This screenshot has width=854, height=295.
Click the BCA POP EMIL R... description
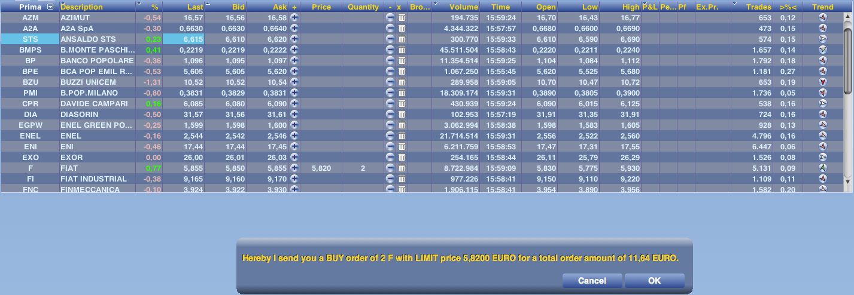click(96, 72)
